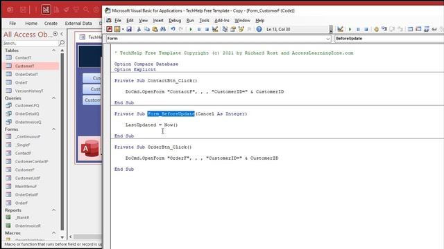Open the Project Explorer icon
444x249 pixels.
[225, 29]
